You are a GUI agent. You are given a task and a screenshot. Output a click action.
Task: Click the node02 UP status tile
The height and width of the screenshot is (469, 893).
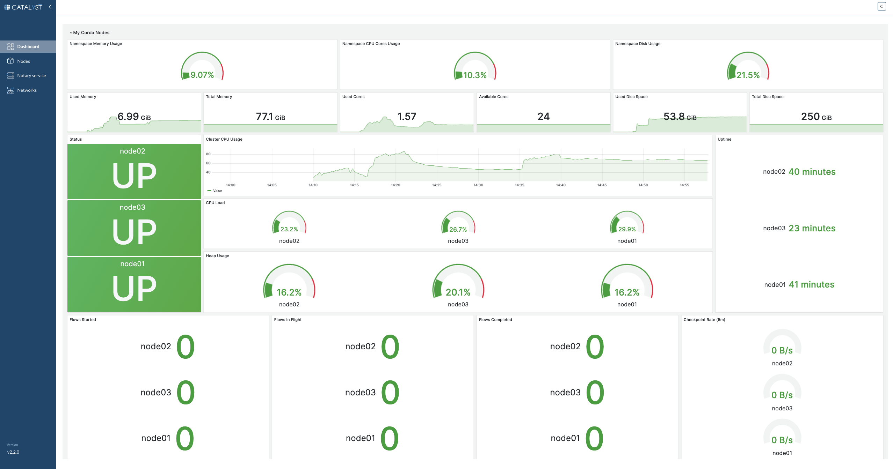(x=134, y=171)
